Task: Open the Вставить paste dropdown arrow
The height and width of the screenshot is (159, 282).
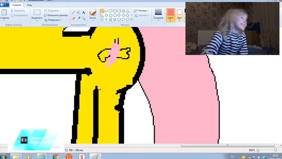Action: pyautogui.click(x=4, y=20)
